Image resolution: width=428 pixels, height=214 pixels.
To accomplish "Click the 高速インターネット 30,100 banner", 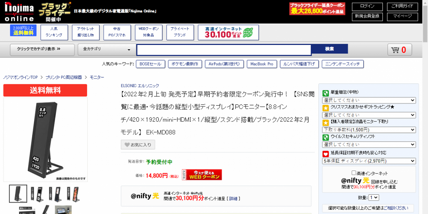I will coord(228,33).
